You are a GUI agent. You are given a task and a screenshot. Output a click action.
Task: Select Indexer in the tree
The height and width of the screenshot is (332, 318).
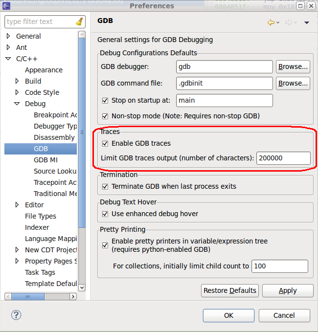click(37, 227)
